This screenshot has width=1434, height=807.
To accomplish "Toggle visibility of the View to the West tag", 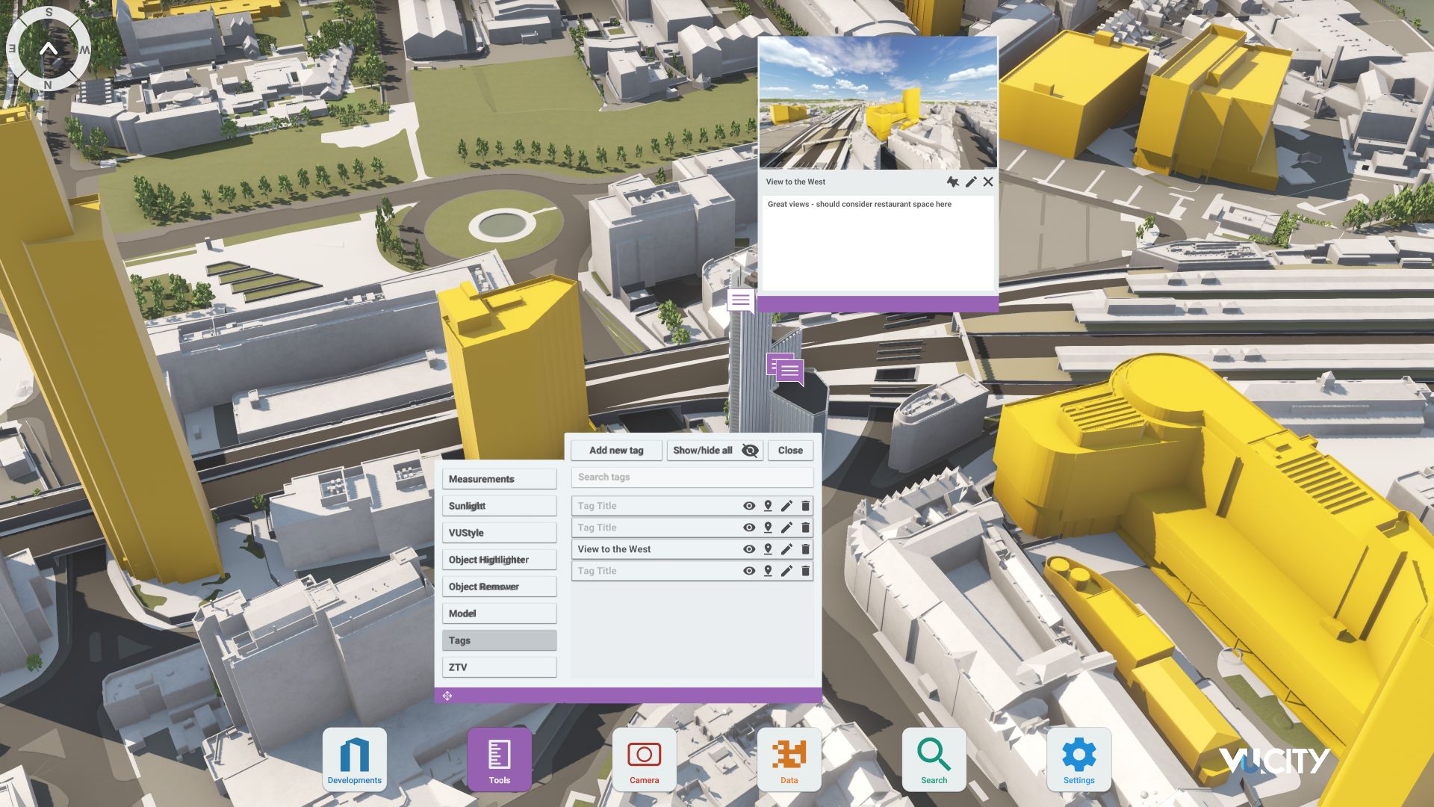I will [x=749, y=549].
